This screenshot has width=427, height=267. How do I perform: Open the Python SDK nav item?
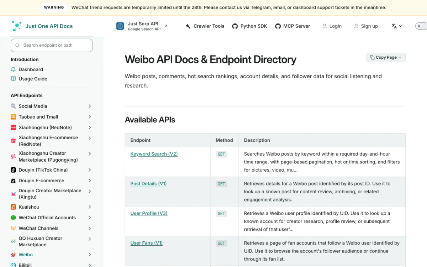coord(249,26)
